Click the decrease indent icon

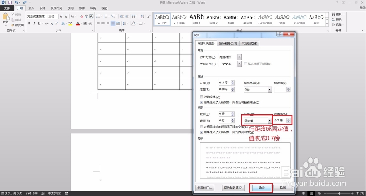(x=122, y=16)
